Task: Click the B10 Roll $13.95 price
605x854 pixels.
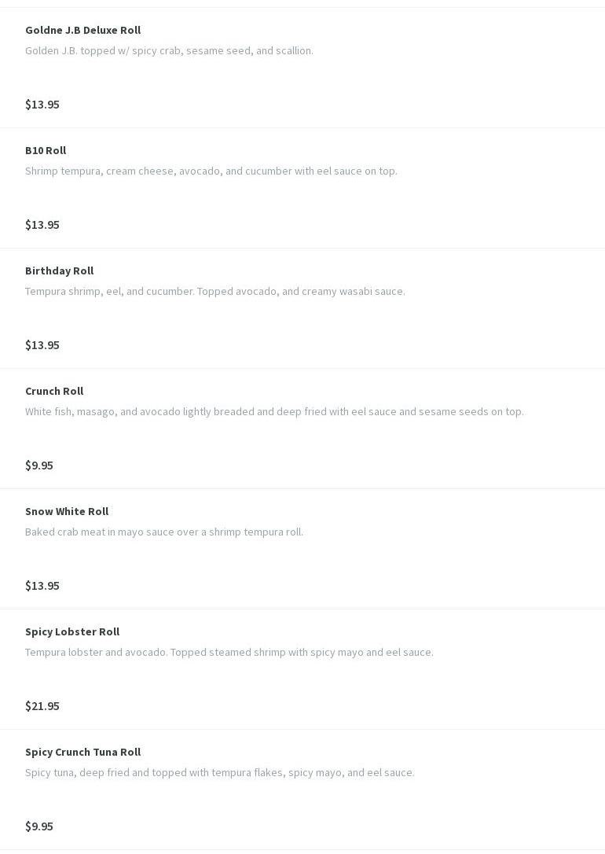Action: pos(42,225)
